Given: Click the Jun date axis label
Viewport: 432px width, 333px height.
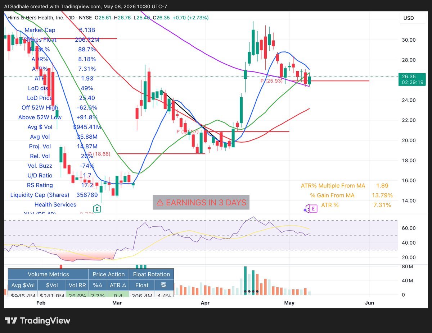Looking at the screenshot, I should pyautogui.click(x=369, y=303).
